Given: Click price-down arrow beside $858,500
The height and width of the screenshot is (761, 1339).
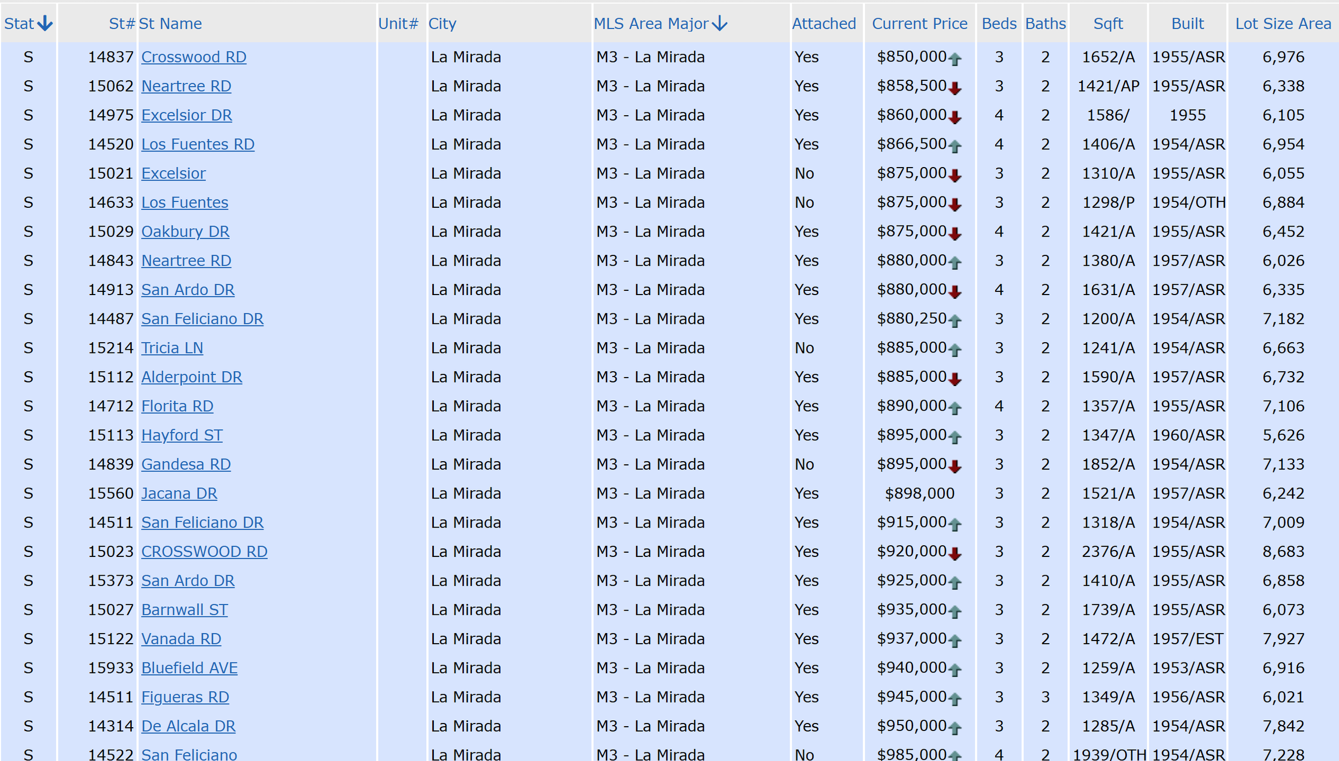Looking at the screenshot, I should click(x=954, y=88).
